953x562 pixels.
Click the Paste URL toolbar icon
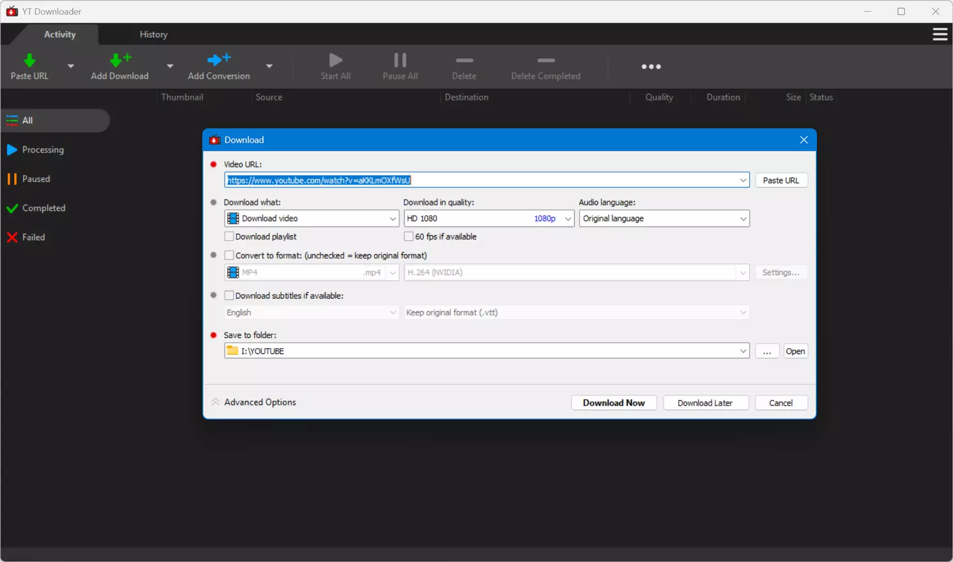[30, 60]
